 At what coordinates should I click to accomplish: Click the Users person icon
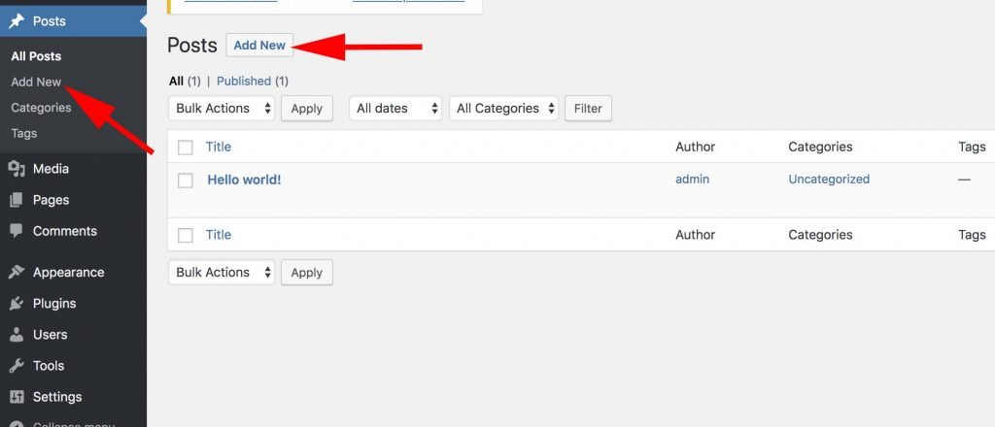[x=17, y=334]
